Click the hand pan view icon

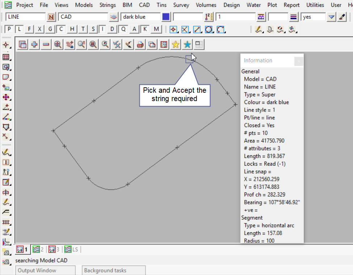click(x=70, y=45)
